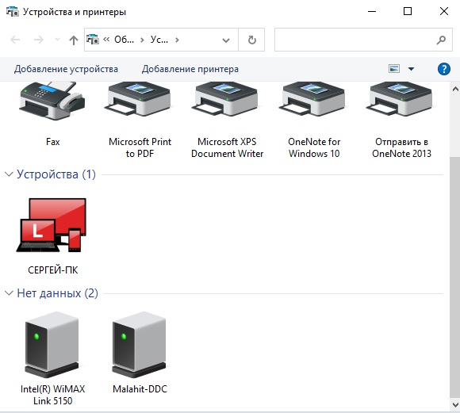This screenshot has width=460, height=413.
Task: Refresh the address bar location
Action: pos(251,40)
